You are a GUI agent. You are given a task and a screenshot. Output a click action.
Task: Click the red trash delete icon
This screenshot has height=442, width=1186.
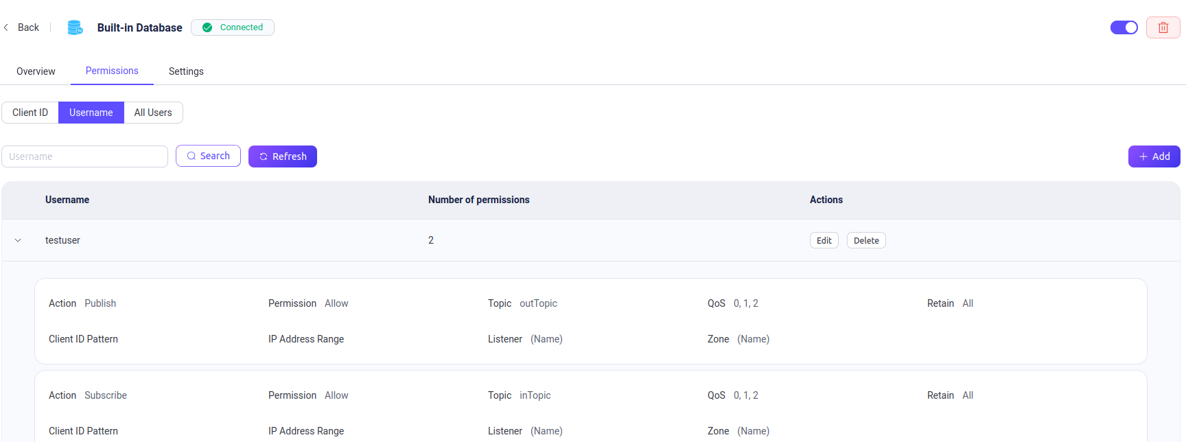coord(1163,27)
